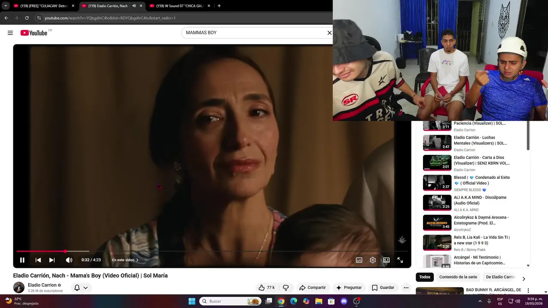Mute audio on the Eladio Carrión tab
This screenshot has height=308, width=548.
click(x=134, y=6)
